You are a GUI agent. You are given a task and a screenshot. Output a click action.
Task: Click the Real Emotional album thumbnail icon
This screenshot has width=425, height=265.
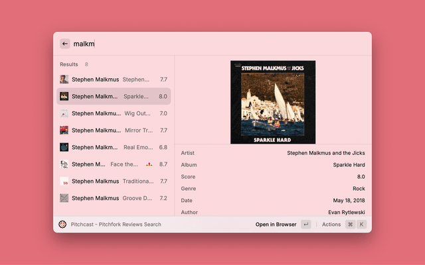pos(64,147)
